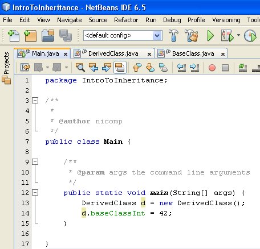The height and width of the screenshot is (249, 260).
Task: Run the main project with green arrow
Action: click(x=210, y=36)
